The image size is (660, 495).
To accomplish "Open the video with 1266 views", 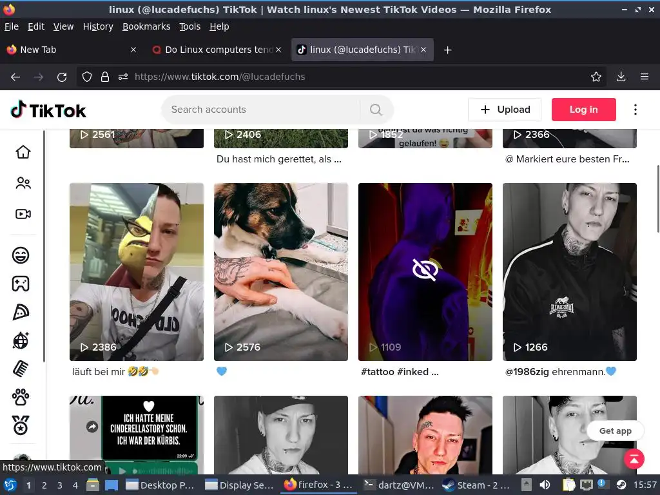I will coord(570,271).
